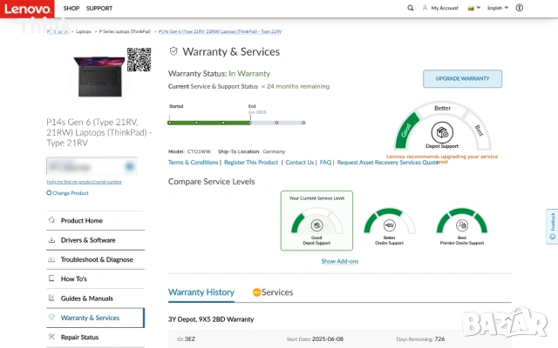
Task: Click the Lenovo logo
Action: pyautogui.click(x=27, y=9)
